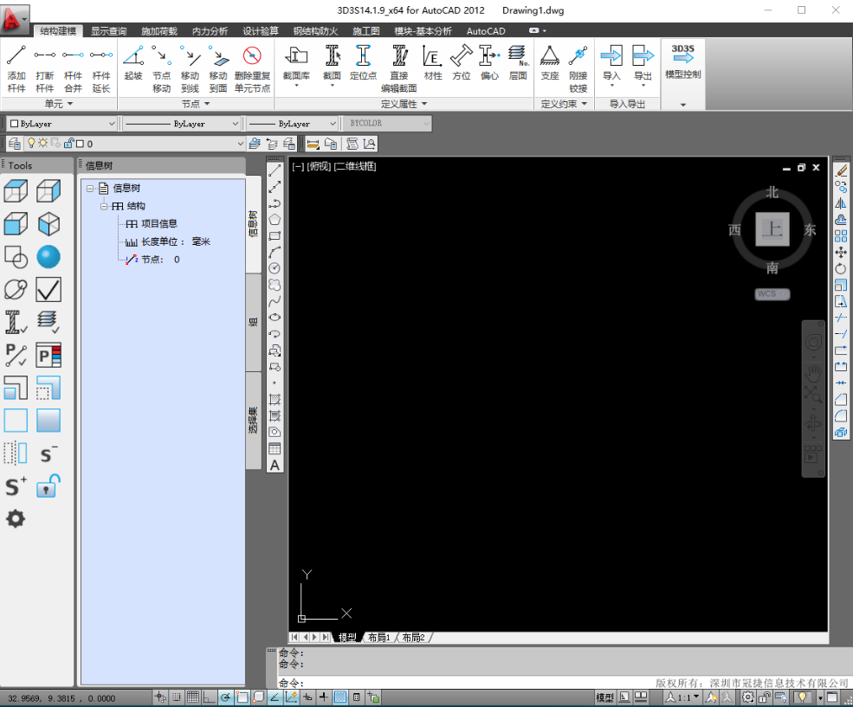Open the 布局1 layout tab
853x707 pixels.
pos(378,638)
